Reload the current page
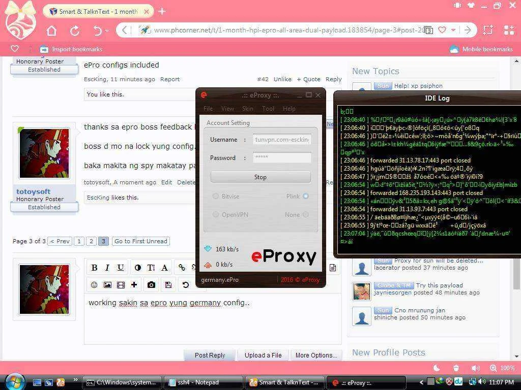This screenshot has width=521, height=390. click(75, 30)
